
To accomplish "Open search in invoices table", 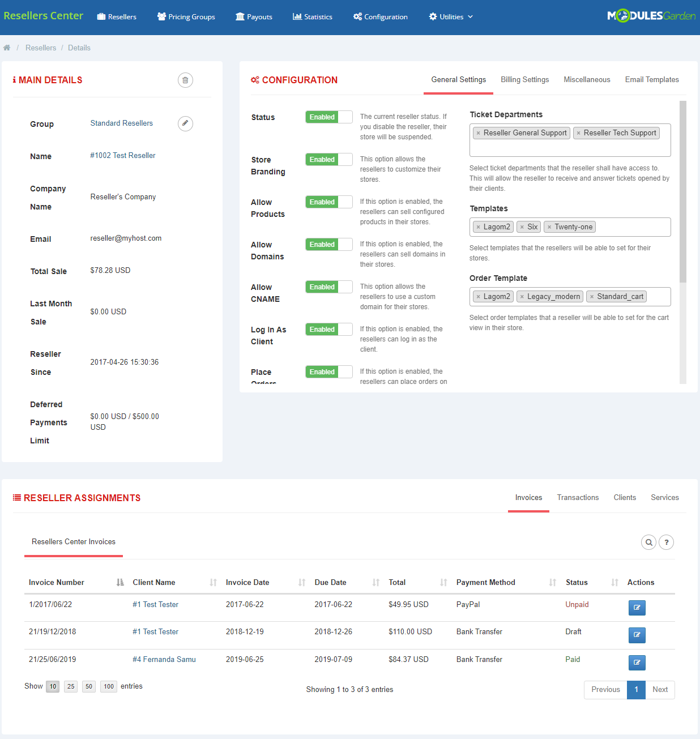I will click(x=648, y=542).
